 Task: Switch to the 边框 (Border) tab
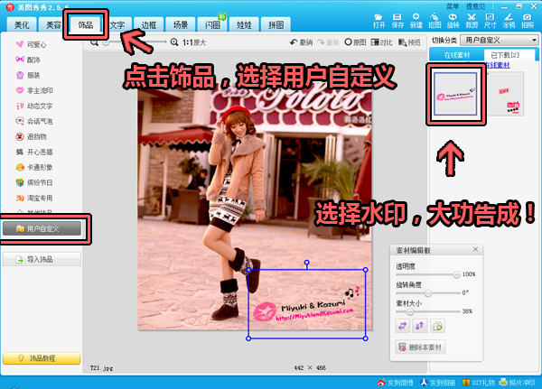[x=150, y=24]
